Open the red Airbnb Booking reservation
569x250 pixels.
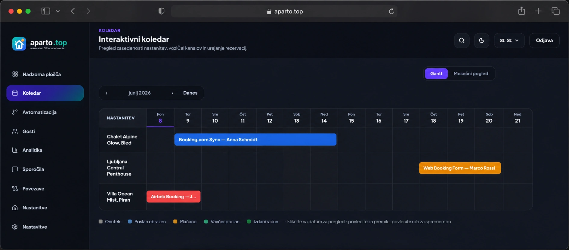(173, 197)
